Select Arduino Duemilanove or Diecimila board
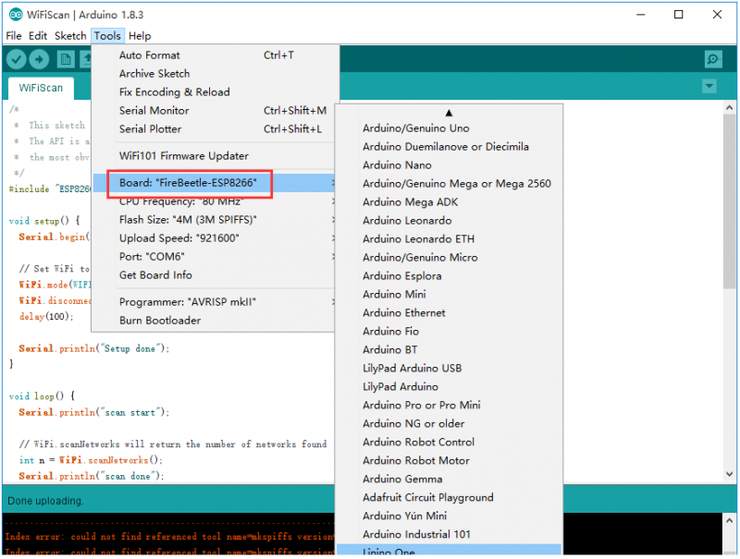 point(449,147)
